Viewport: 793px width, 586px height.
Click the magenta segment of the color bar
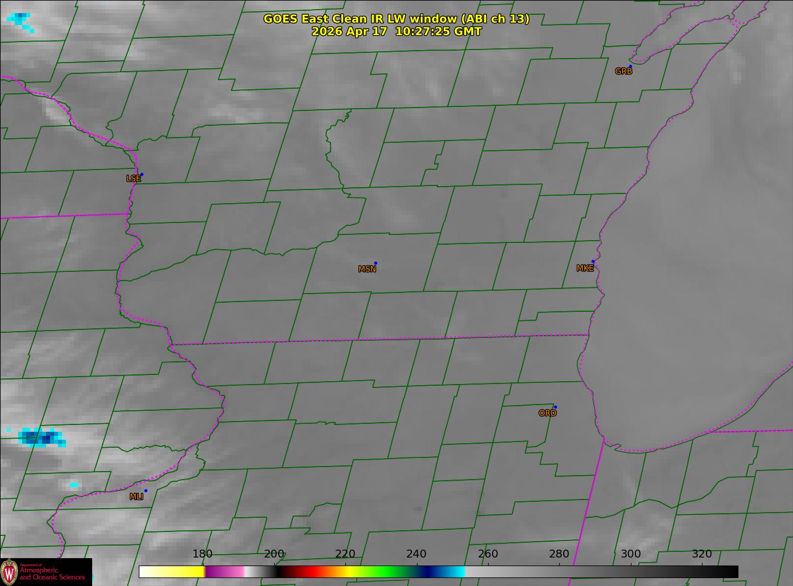click(x=225, y=571)
